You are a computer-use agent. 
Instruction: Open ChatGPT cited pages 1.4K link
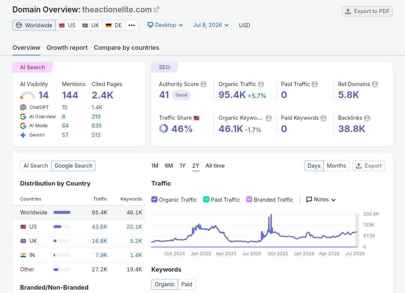(x=97, y=107)
